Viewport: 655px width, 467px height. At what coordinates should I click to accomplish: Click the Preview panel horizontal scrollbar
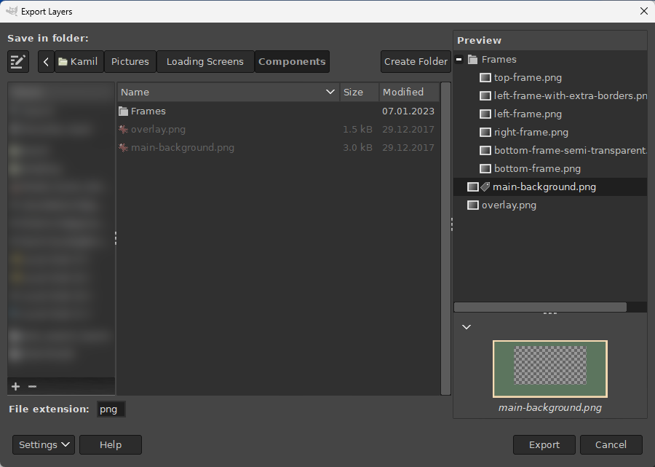(x=540, y=307)
